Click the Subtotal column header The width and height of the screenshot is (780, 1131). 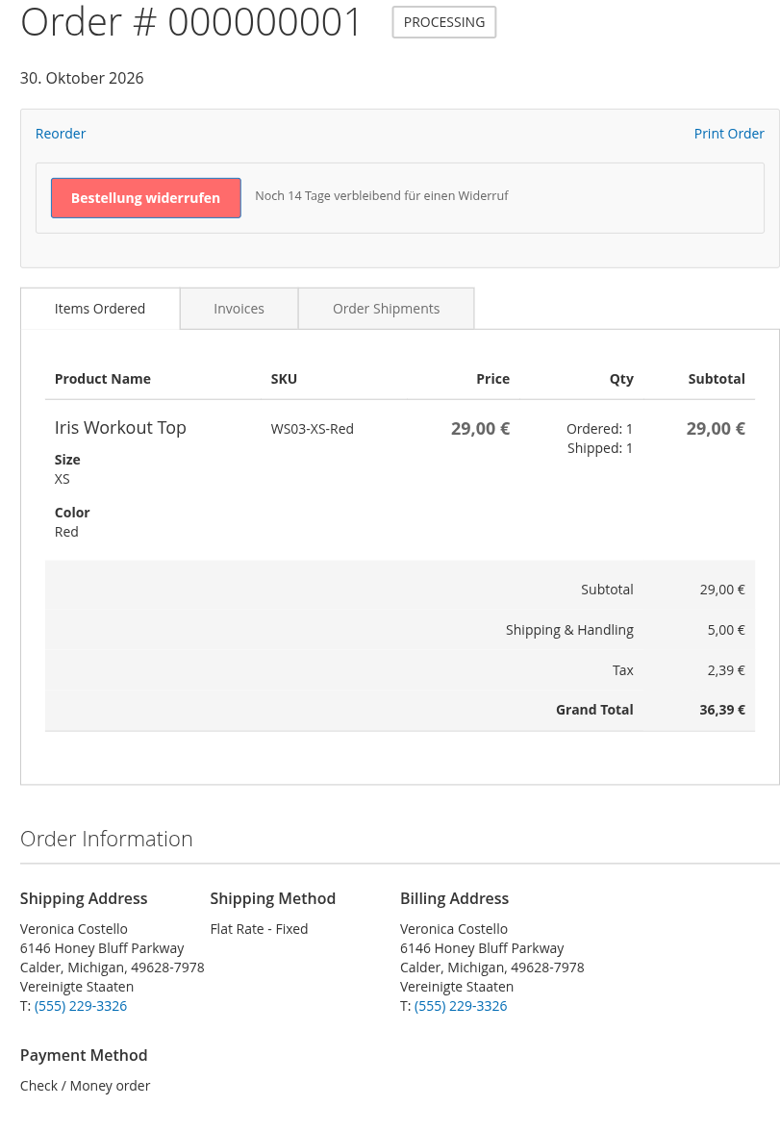(717, 379)
